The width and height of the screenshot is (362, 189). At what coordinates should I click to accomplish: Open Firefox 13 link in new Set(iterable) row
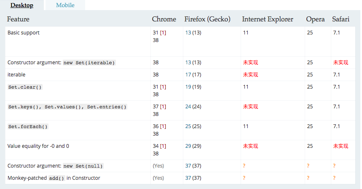point(188,63)
